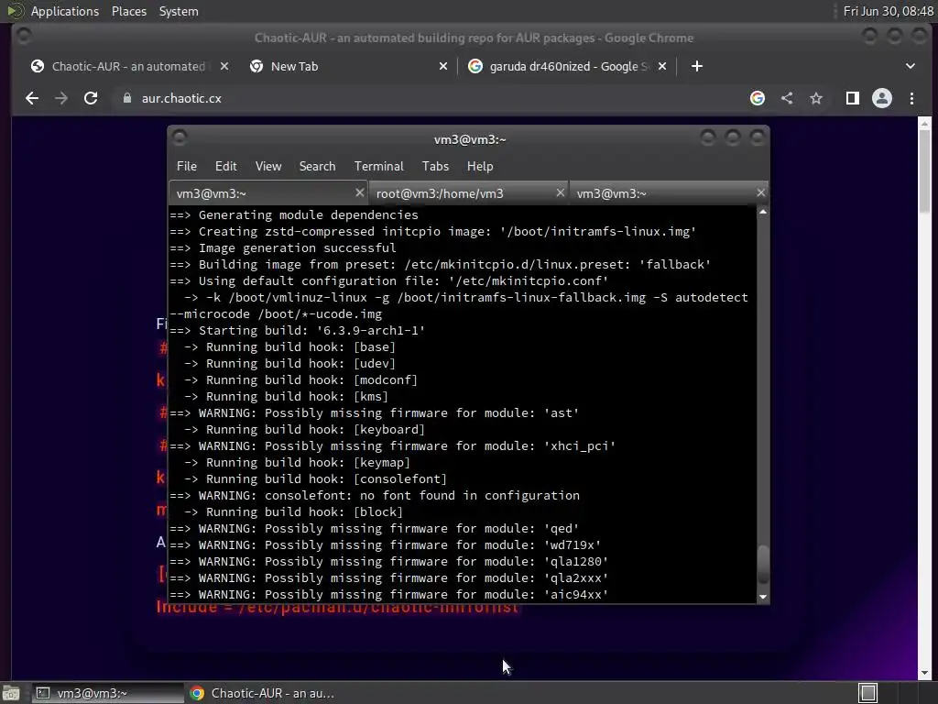Click 'Running build hook: [keyboard]' line
The image size is (938, 704).
tap(304, 429)
